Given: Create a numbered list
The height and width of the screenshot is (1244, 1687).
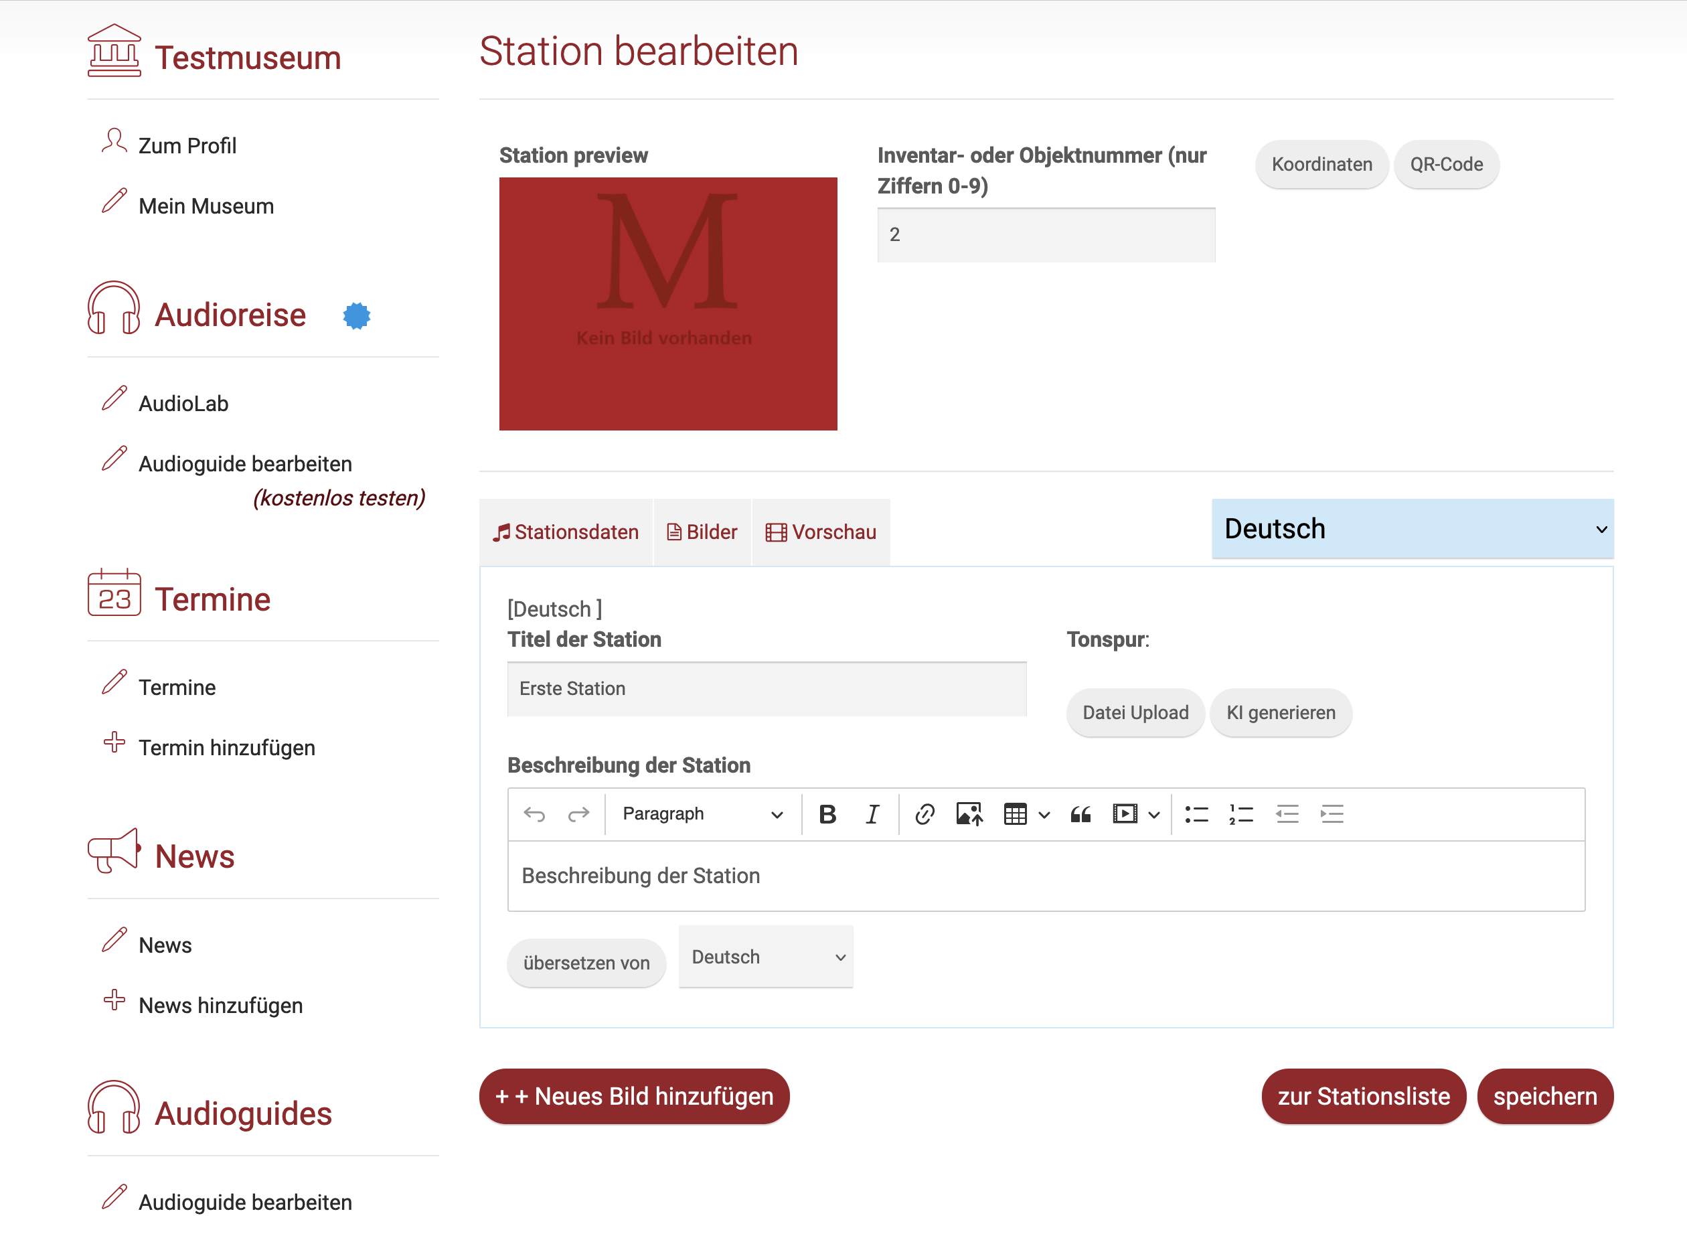Looking at the screenshot, I should (x=1240, y=814).
